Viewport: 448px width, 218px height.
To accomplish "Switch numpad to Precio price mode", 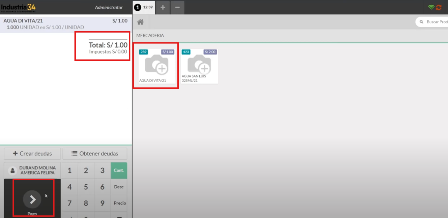I will [120, 203].
